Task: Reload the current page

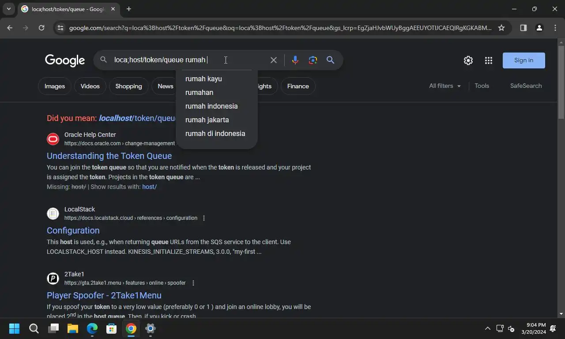Action: click(x=41, y=28)
